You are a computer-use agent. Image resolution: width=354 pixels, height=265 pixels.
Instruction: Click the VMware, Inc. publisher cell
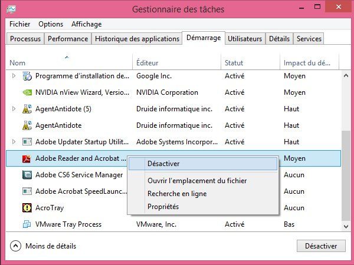click(156, 224)
